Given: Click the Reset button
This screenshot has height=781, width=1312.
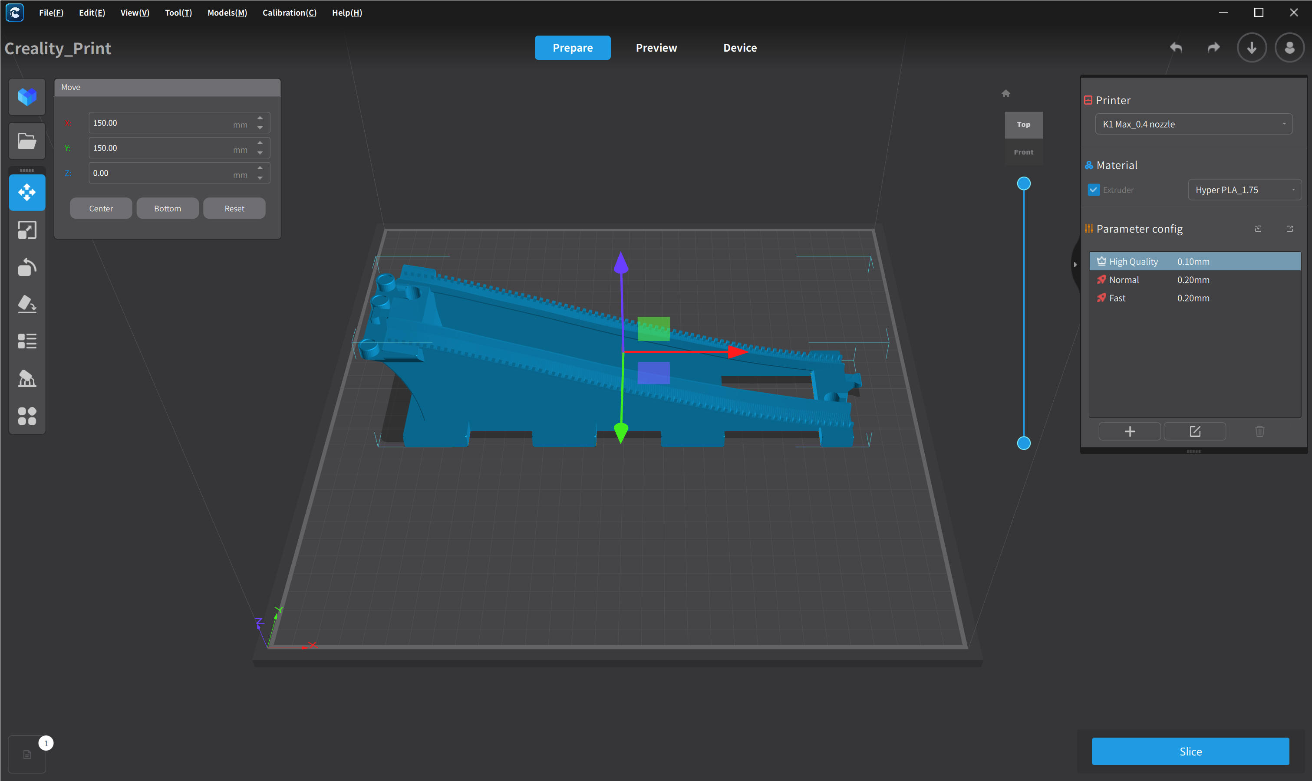Looking at the screenshot, I should 234,208.
